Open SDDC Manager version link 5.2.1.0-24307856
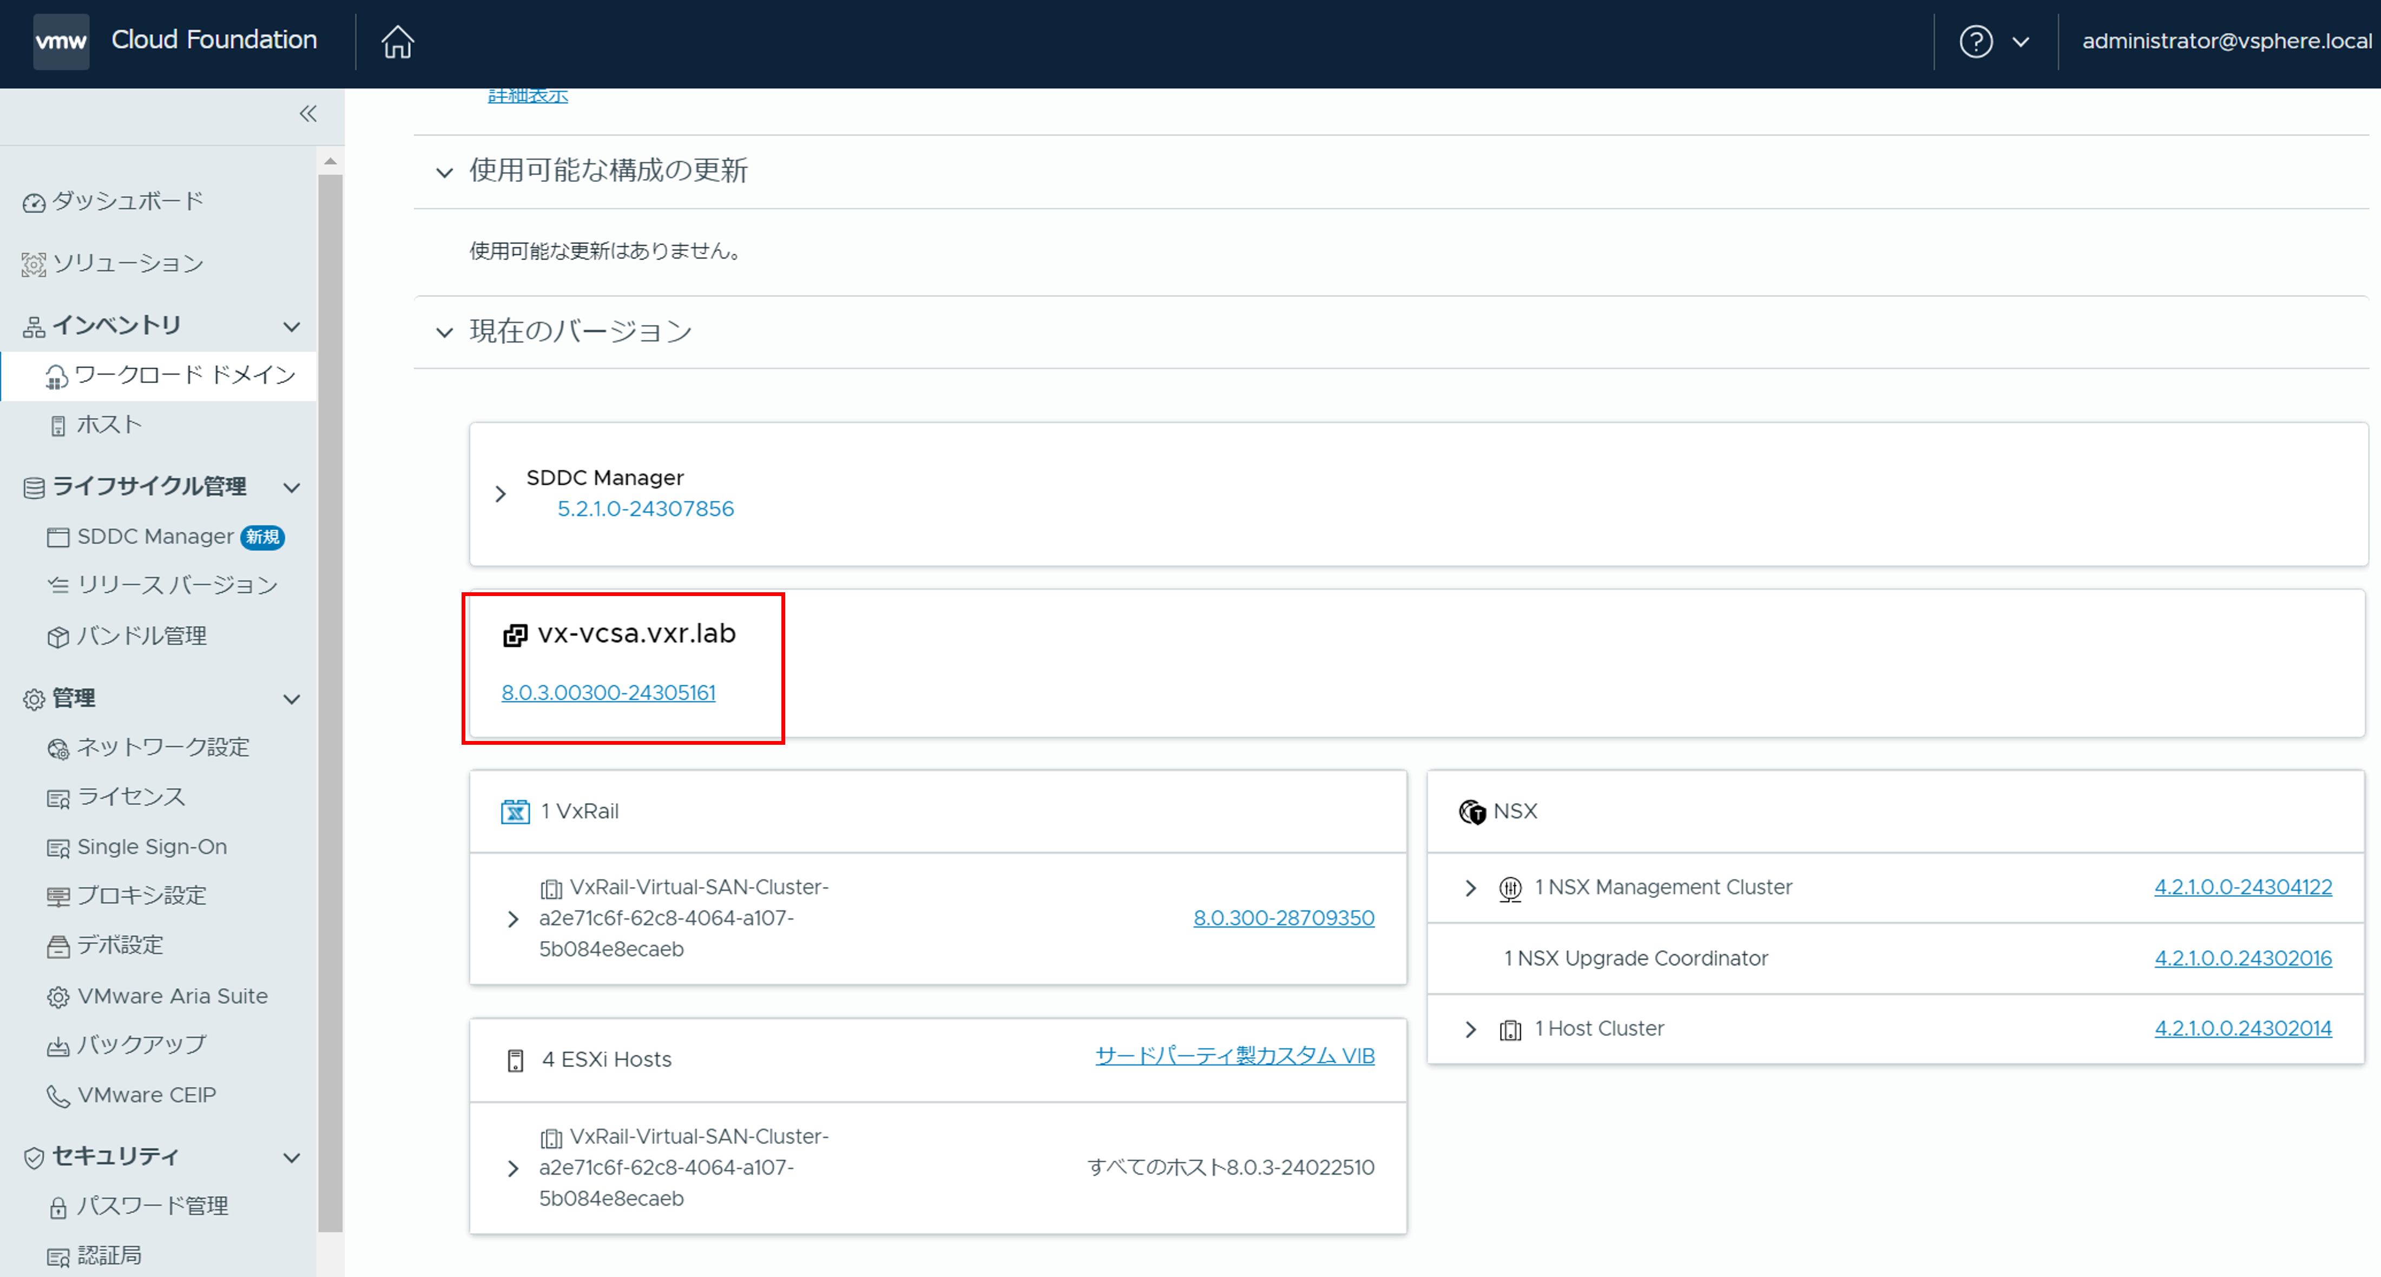Viewport: 2381px width, 1277px height. pyautogui.click(x=645, y=509)
